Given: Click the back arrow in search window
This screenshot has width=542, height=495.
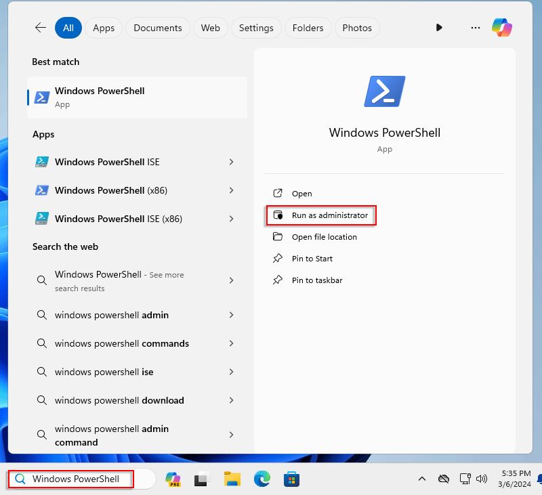Looking at the screenshot, I should pyautogui.click(x=40, y=28).
